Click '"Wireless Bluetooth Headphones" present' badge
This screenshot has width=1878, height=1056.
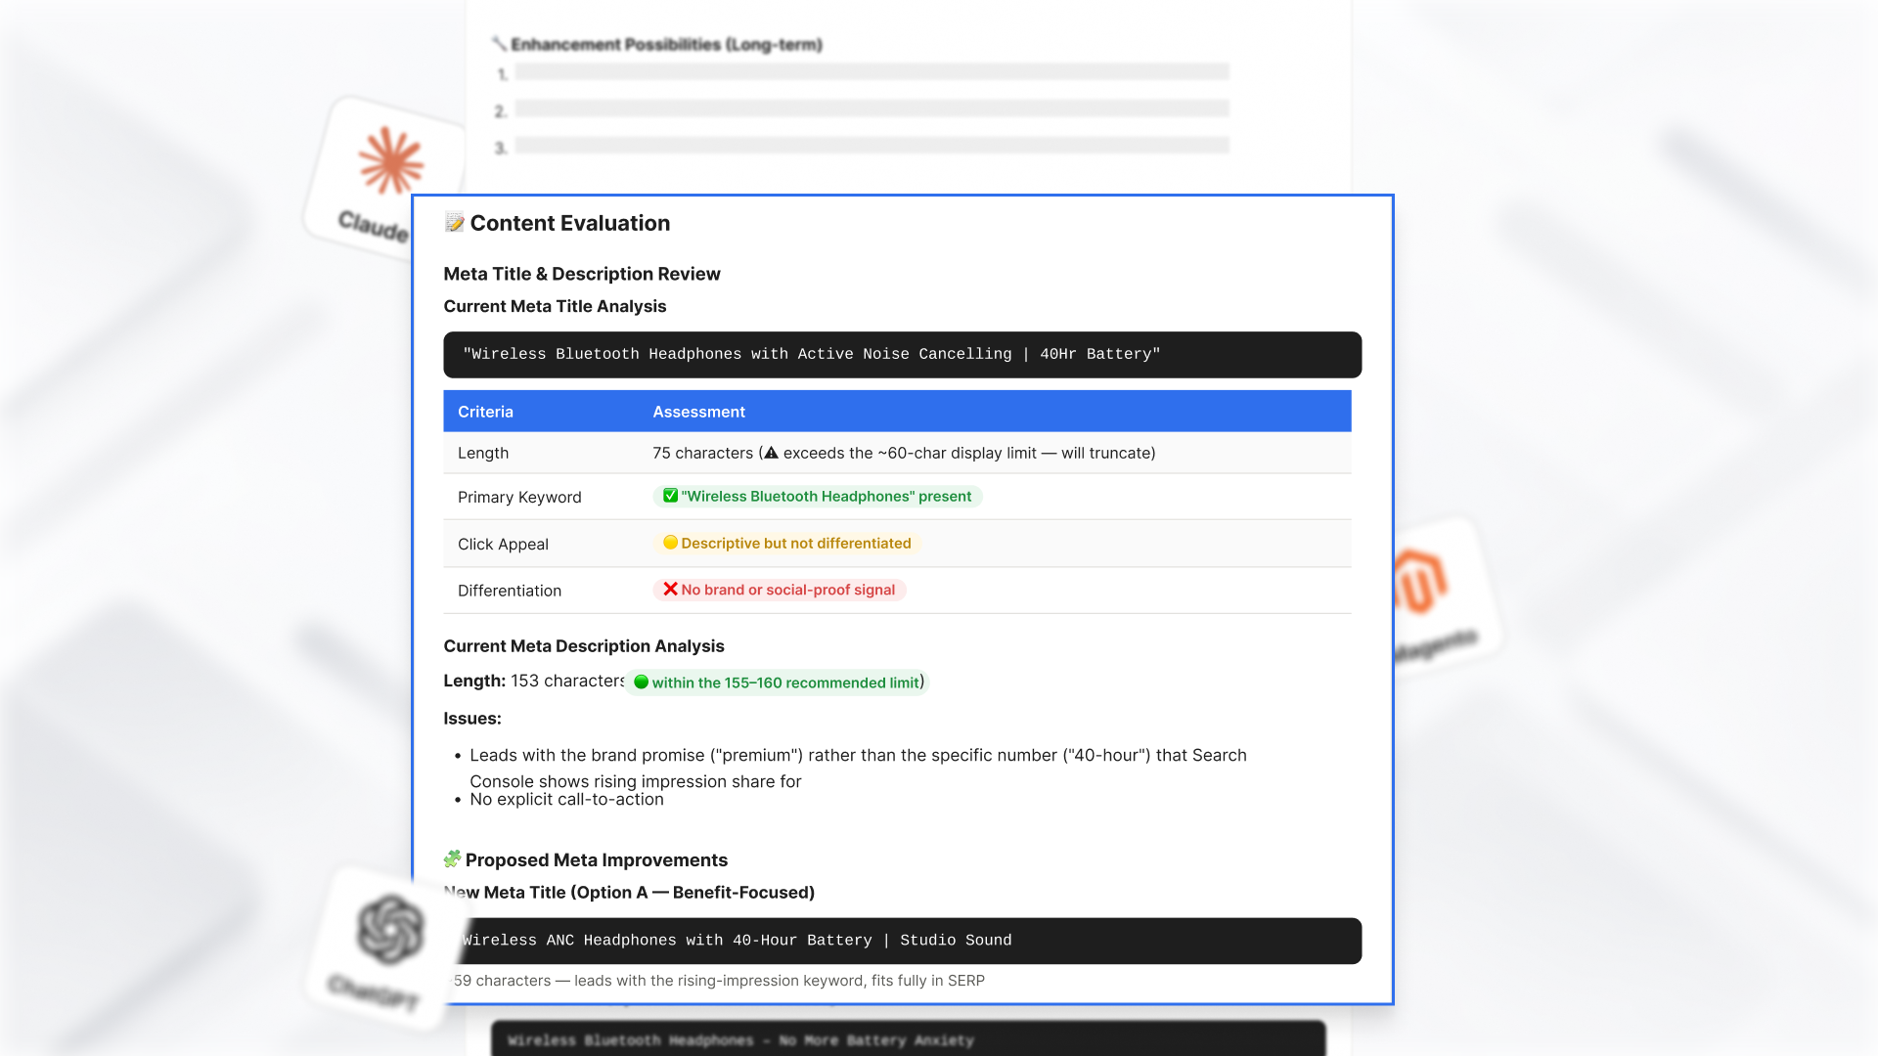pos(818,496)
